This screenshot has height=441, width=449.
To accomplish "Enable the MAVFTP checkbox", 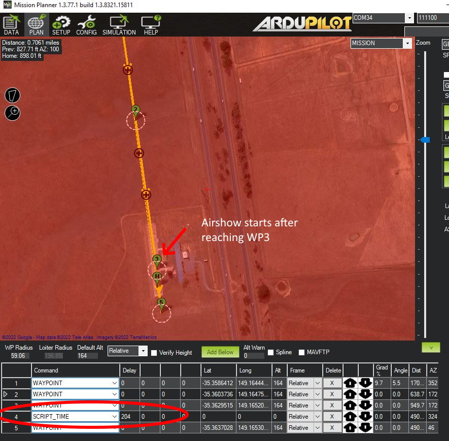I will (302, 352).
